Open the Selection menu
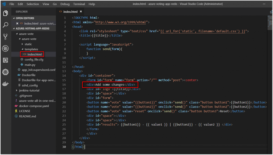The image size is (273, 155). click(x=33, y=4)
